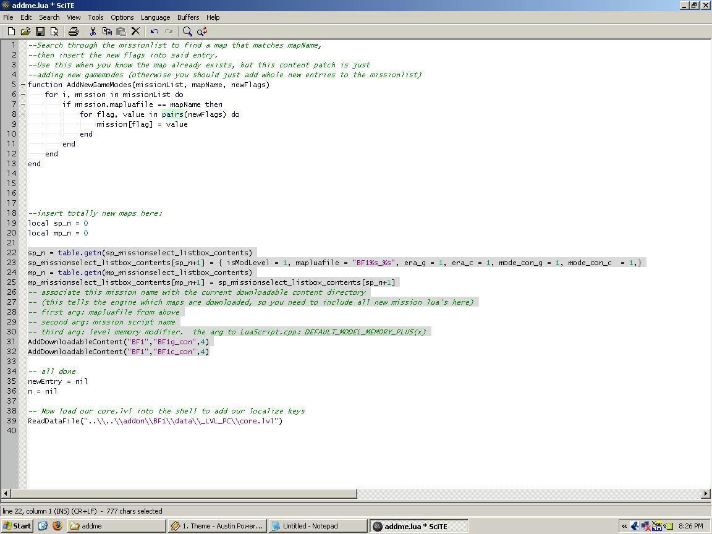Open the Language menu
This screenshot has height=534, width=712.
tap(155, 17)
